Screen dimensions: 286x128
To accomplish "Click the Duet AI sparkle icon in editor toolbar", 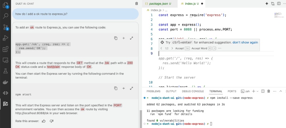I will pos(267,4).
